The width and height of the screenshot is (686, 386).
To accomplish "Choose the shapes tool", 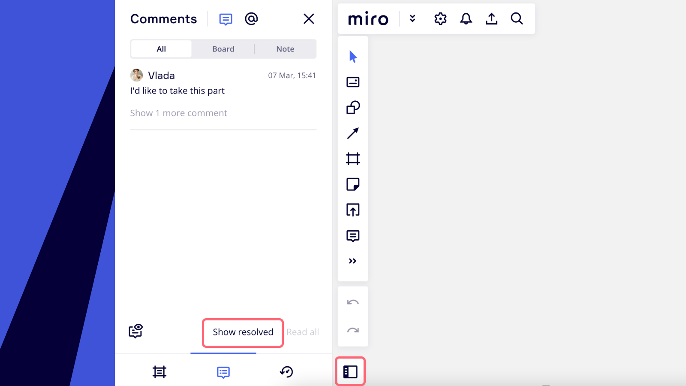I will [353, 108].
